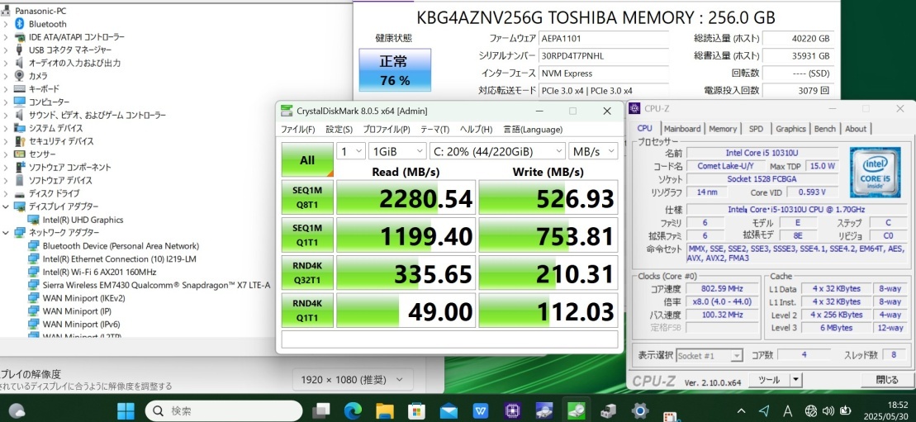
Task: Expand the Bluetooth node in Device Manager
Action: 6,24
